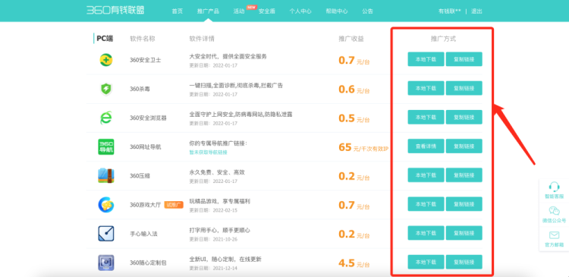
Task: Click 复制链接 for 手心输入法
Action: point(464,233)
